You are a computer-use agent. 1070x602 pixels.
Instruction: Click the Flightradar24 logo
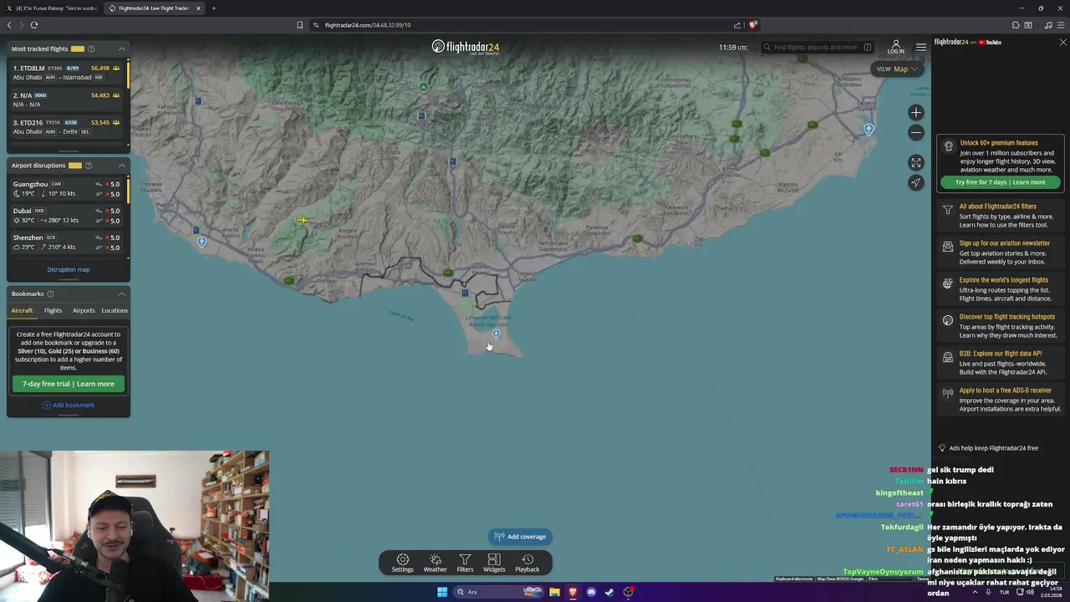tap(466, 47)
